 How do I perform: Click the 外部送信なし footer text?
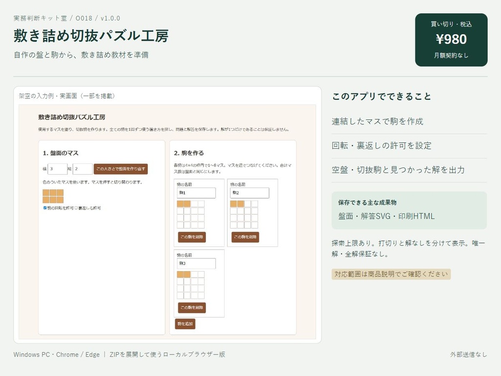tap(469, 354)
